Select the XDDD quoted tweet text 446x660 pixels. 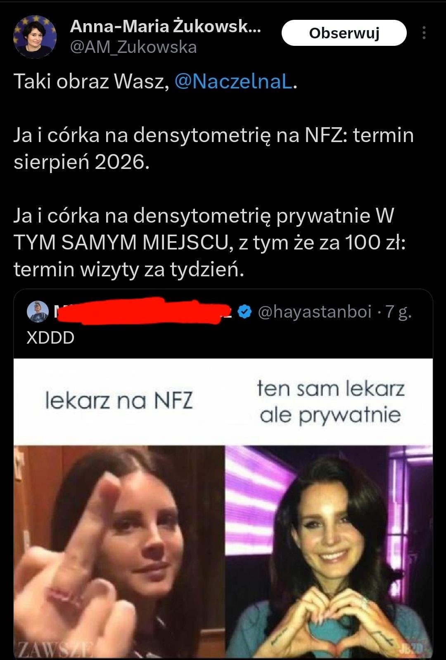tap(50, 337)
